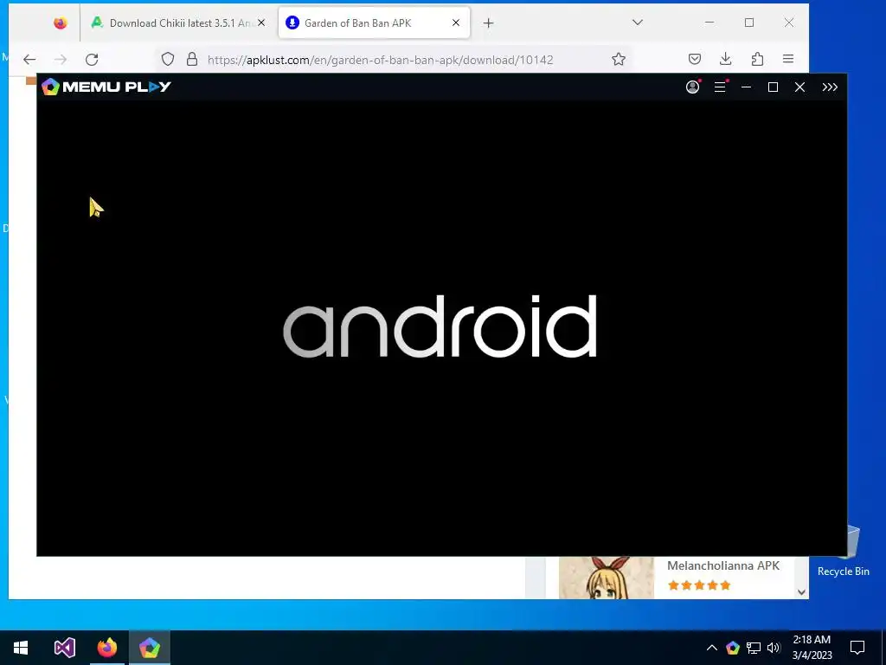Viewport: 886px width, 665px height.
Task: Go forward in the Firefox history
Action: point(61,60)
